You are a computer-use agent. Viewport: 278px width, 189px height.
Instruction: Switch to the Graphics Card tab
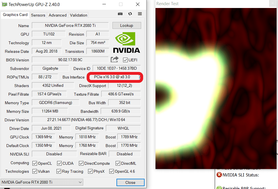[x=15, y=15]
